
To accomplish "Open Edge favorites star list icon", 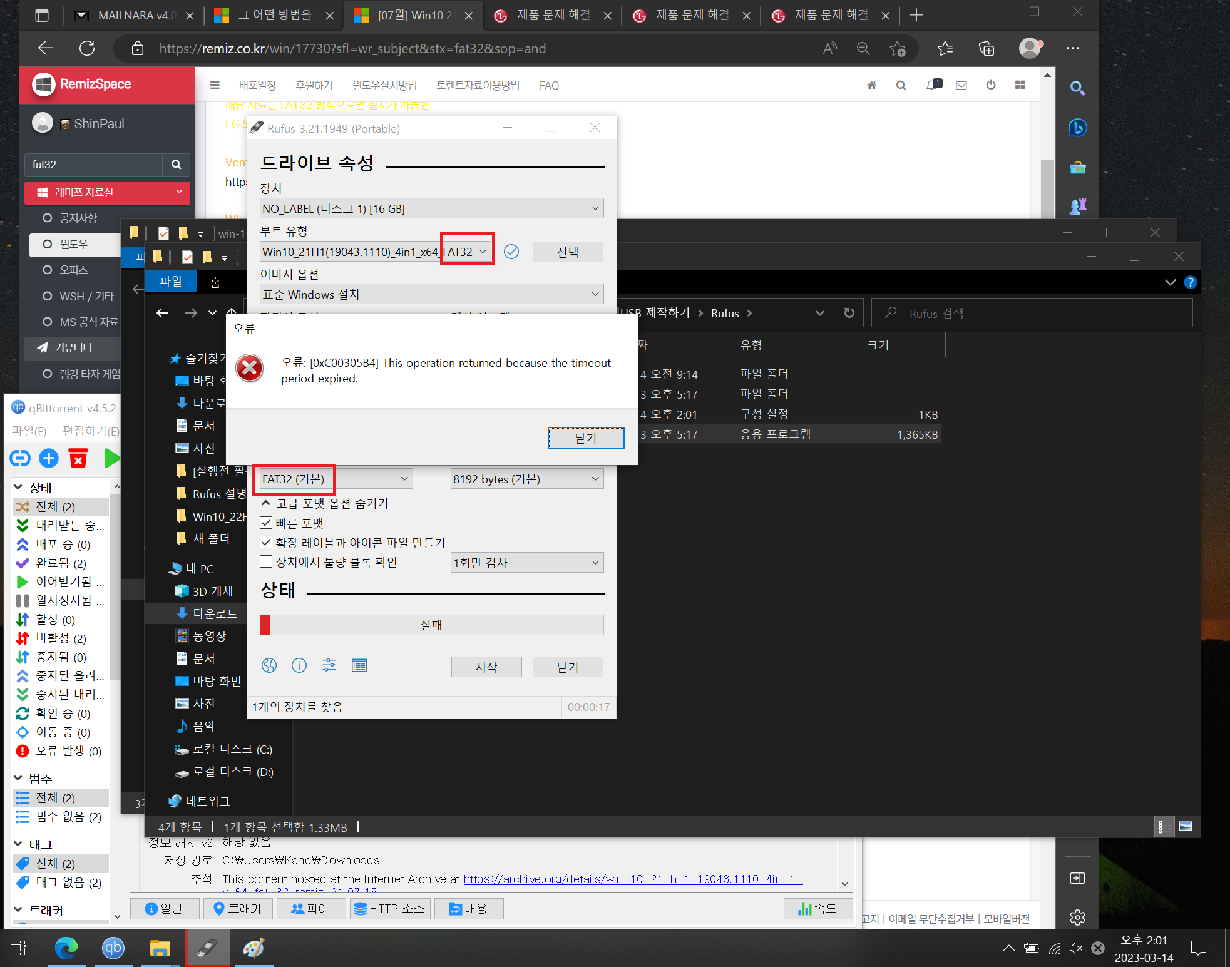I will click(945, 48).
